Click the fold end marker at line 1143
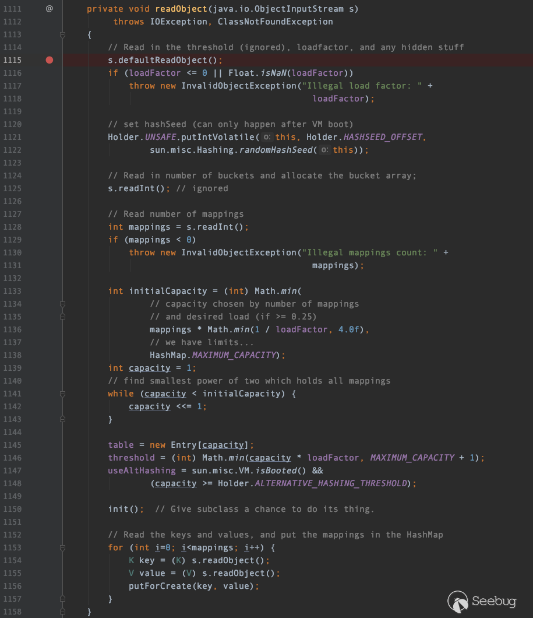Image resolution: width=533 pixels, height=618 pixels. pyautogui.click(x=62, y=419)
